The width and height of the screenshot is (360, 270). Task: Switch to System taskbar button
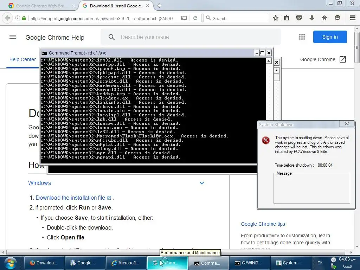[x=290, y=263]
